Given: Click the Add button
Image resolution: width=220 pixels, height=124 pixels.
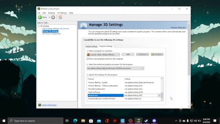Looking at the screenshot, I should tap(128, 54).
